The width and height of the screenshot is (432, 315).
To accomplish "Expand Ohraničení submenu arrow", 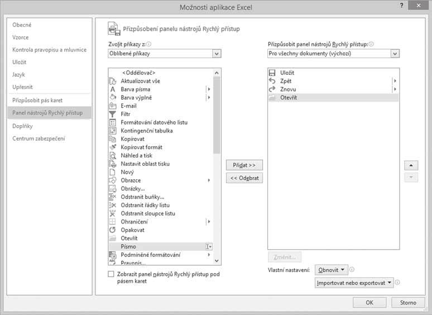I will (209, 222).
